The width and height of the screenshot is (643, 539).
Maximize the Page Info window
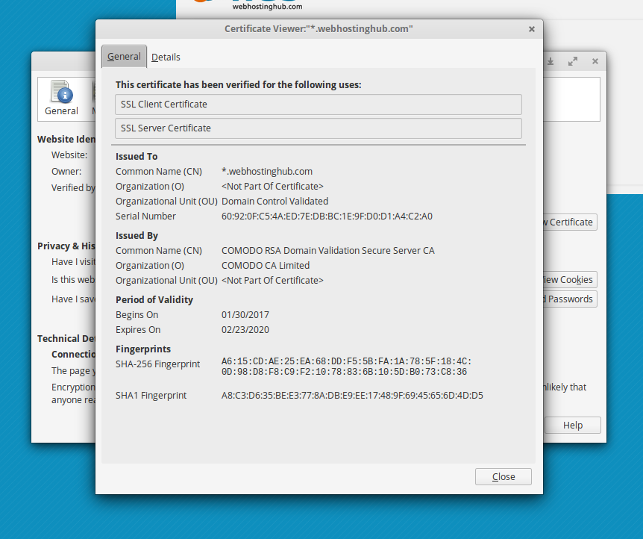click(572, 61)
